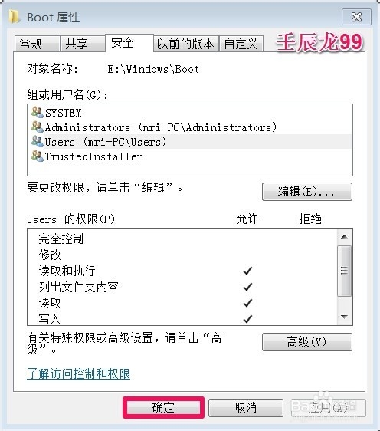380x431 pixels.
Task: Click the Administrators group icon
Action: (x=37, y=127)
